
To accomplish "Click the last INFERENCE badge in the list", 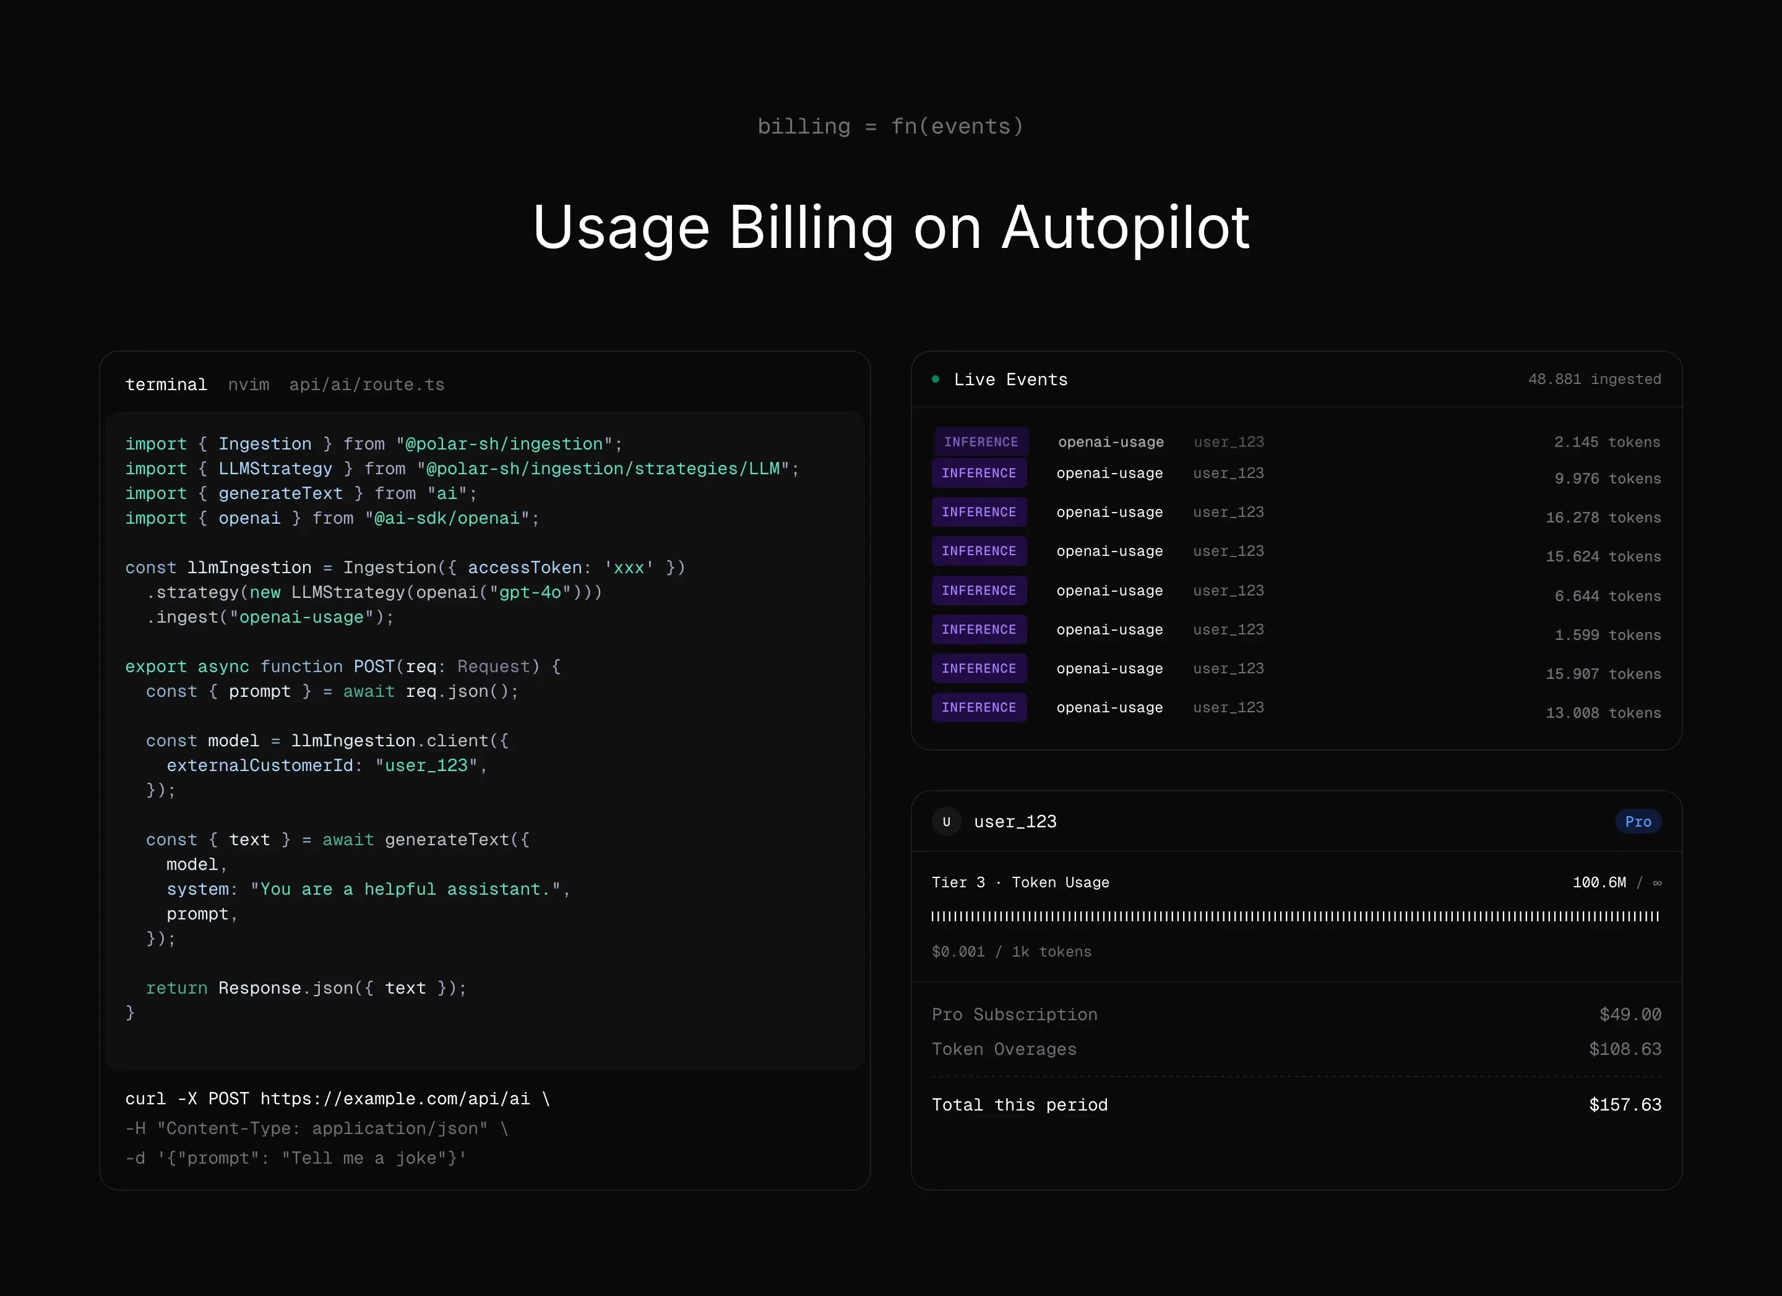I will [x=979, y=707].
